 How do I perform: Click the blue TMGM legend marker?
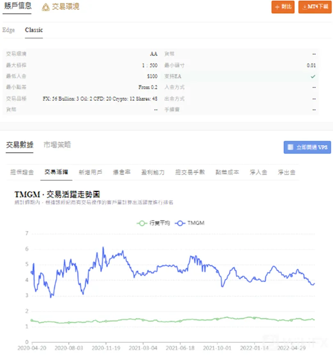click(x=180, y=223)
